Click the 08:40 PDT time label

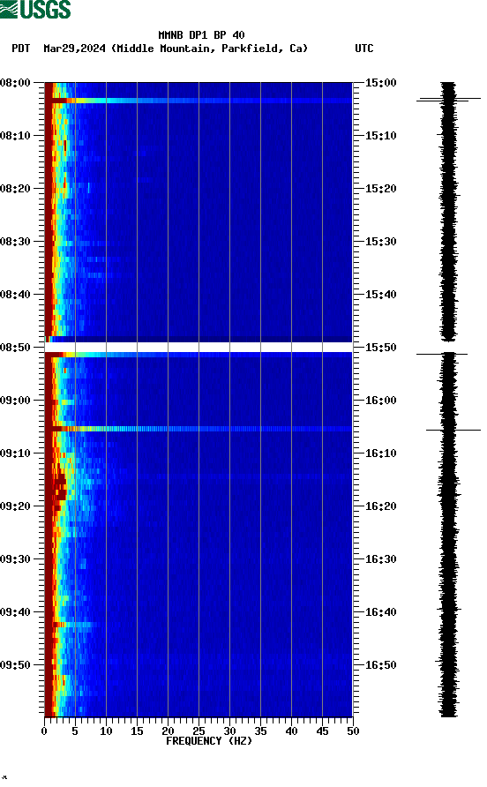(x=15, y=295)
